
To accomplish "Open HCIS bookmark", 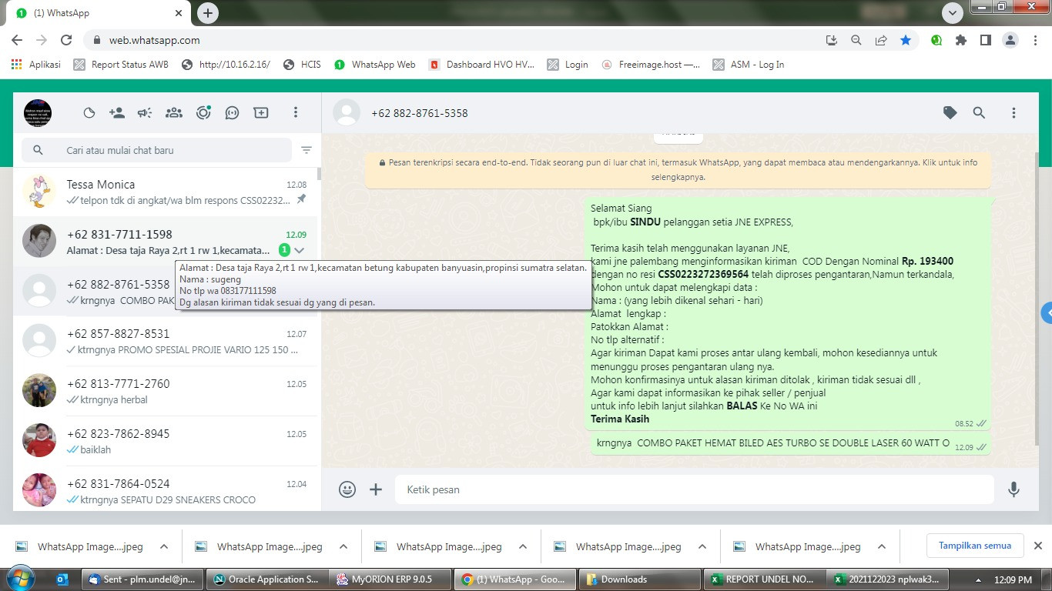I will [302, 65].
